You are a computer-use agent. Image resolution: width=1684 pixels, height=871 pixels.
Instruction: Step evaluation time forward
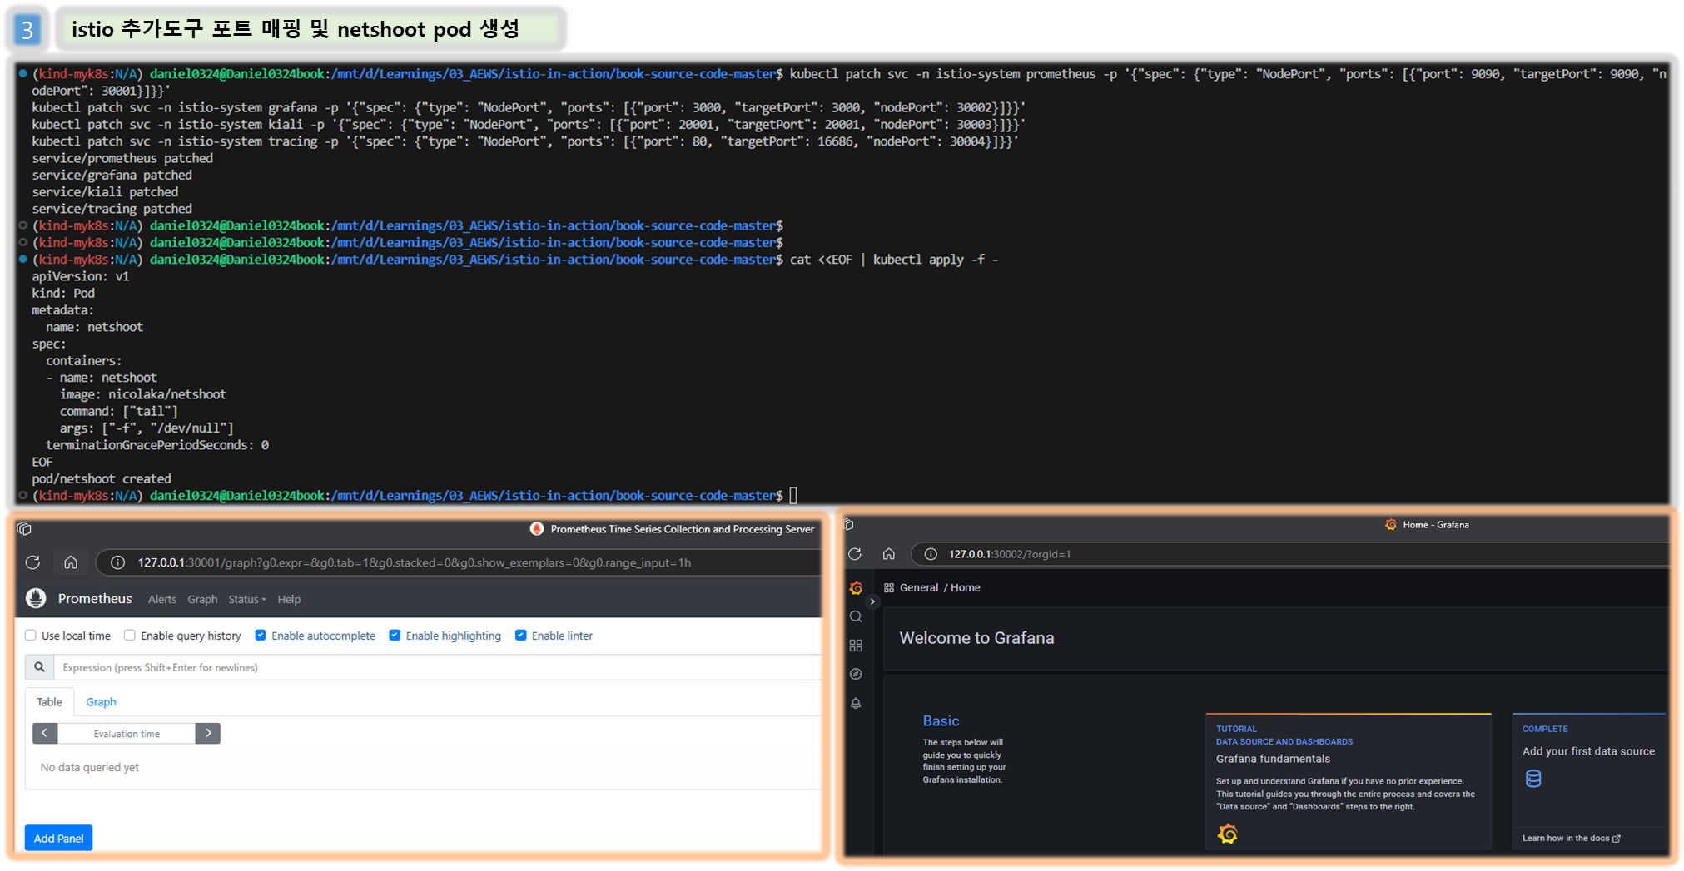point(208,733)
